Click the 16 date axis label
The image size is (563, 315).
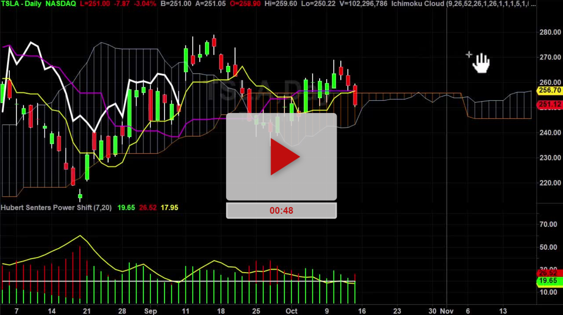coord(362,311)
